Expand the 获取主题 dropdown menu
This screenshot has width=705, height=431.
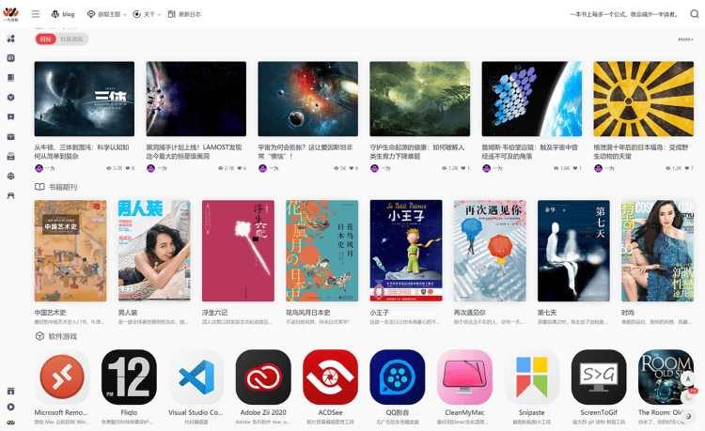[x=106, y=14]
